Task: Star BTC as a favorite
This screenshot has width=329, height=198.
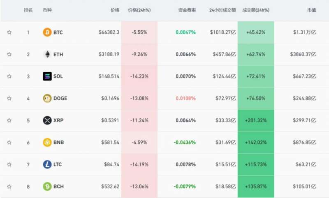Action: (x=9, y=32)
